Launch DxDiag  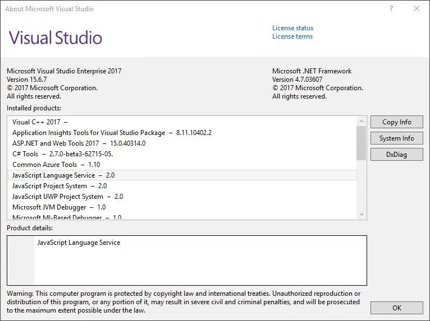click(x=396, y=155)
